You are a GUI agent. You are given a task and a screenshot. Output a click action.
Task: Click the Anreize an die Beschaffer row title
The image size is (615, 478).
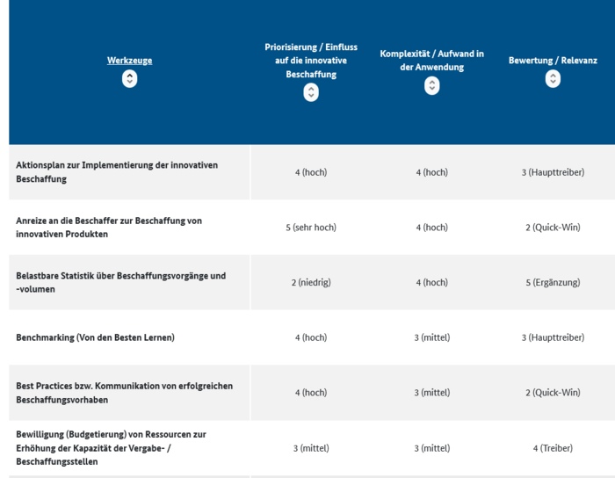coord(109,228)
